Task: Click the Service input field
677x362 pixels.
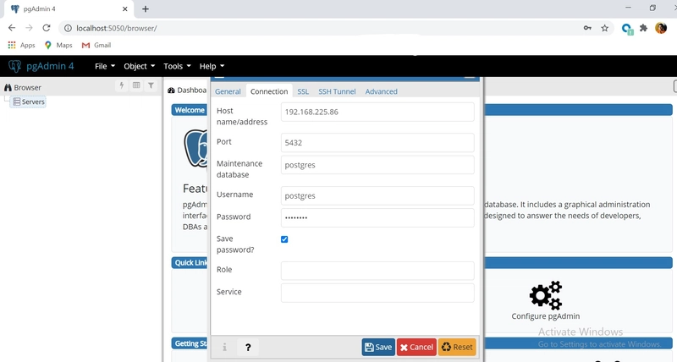Action: (x=377, y=293)
